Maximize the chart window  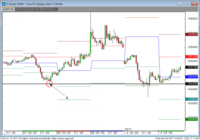pyautogui.click(x=187, y=4)
